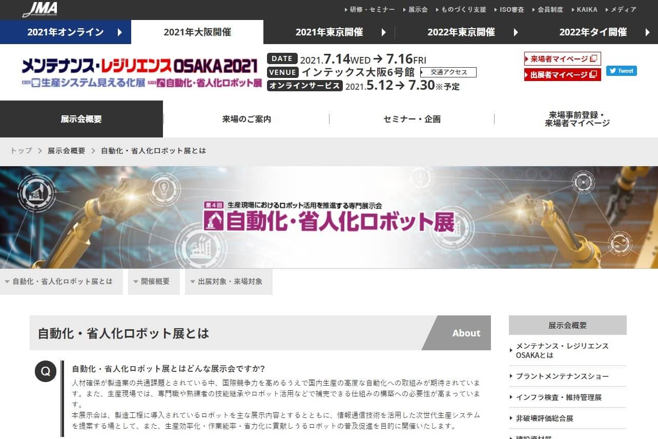Open 研修・セミナー top link
The image size is (658, 439).
pyautogui.click(x=369, y=9)
